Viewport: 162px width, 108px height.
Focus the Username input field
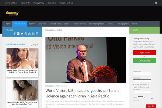[142, 74]
